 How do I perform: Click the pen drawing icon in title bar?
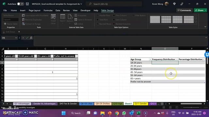click(x=182, y=4)
